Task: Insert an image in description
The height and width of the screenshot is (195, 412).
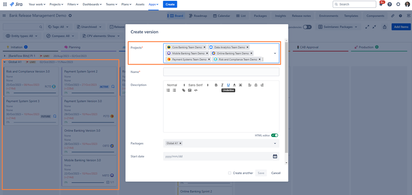Action: [x=190, y=90]
